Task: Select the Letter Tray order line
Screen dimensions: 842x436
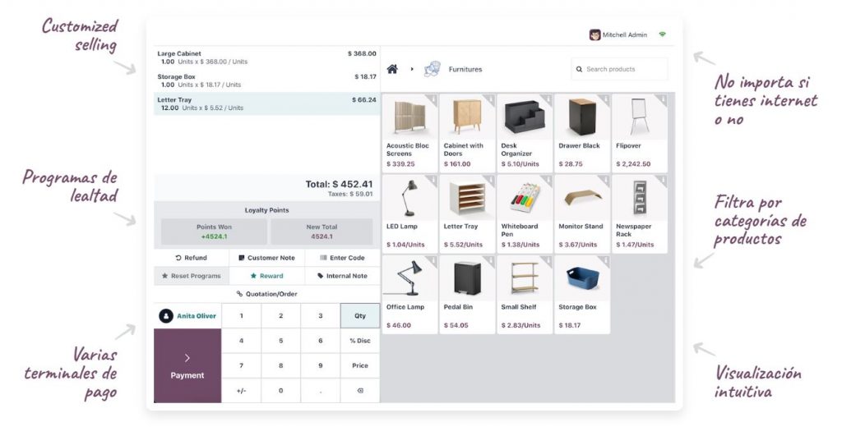Action: (266, 103)
